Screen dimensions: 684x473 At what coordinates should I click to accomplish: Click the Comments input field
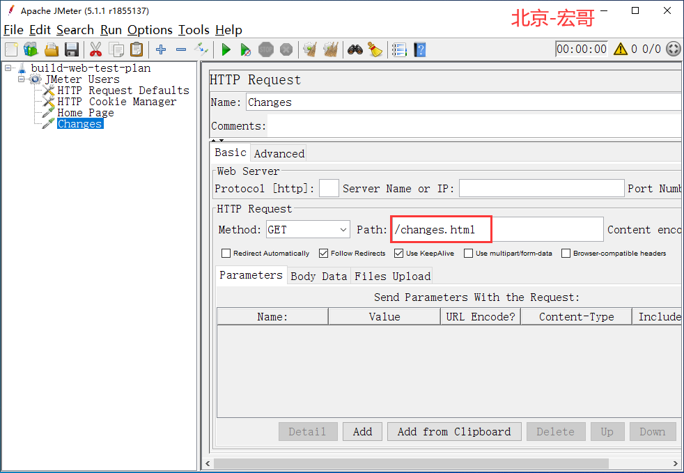pyautogui.click(x=474, y=125)
